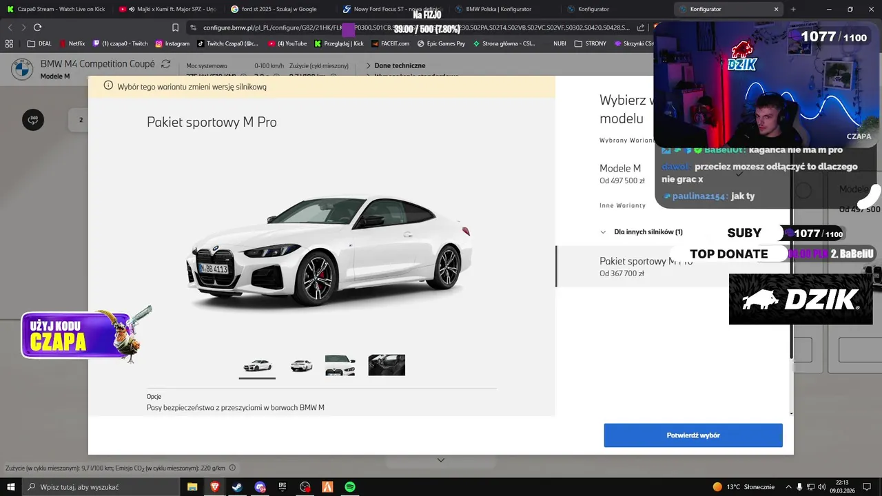
Task: Open Epic Games Pay bookmark
Action: point(441,43)
